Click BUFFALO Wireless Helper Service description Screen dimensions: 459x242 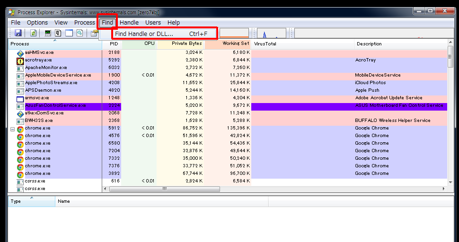(x=393, y=121)
